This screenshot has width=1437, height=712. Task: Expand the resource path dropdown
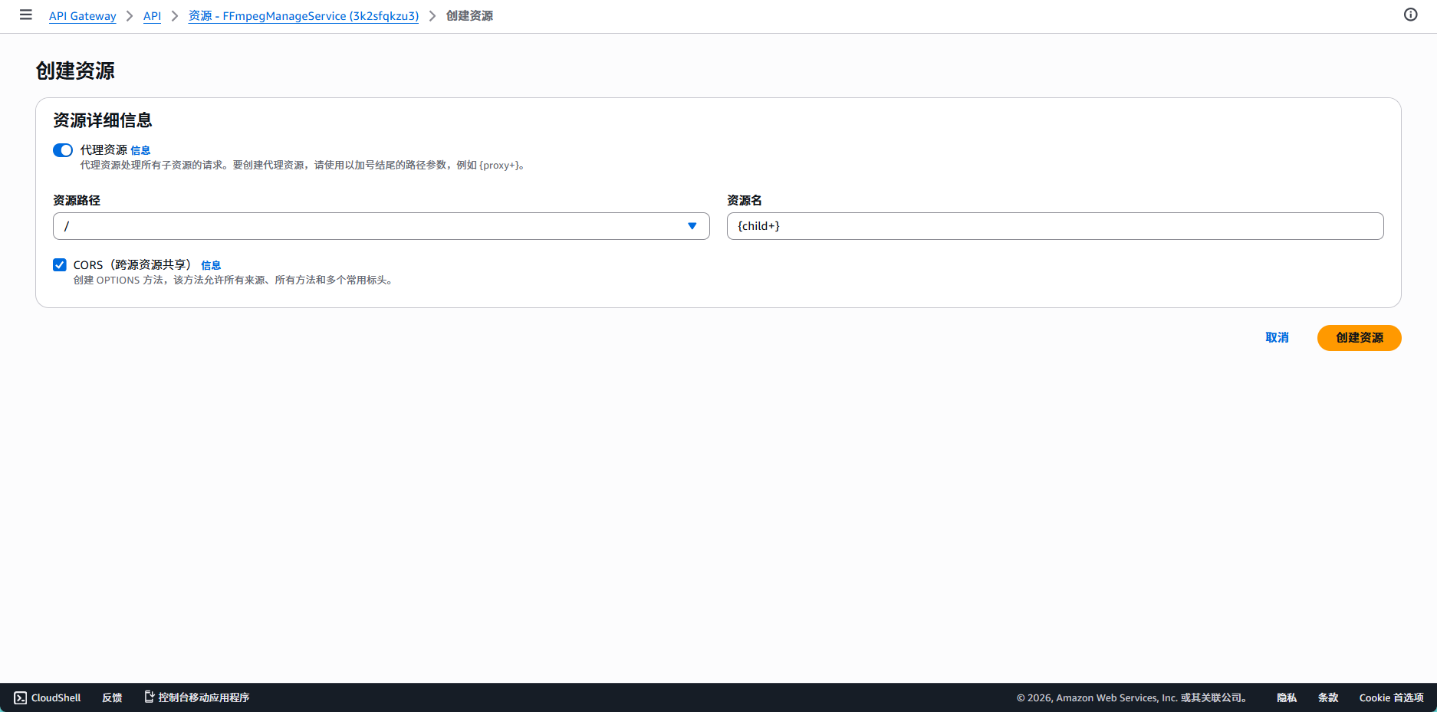point(380,226)
